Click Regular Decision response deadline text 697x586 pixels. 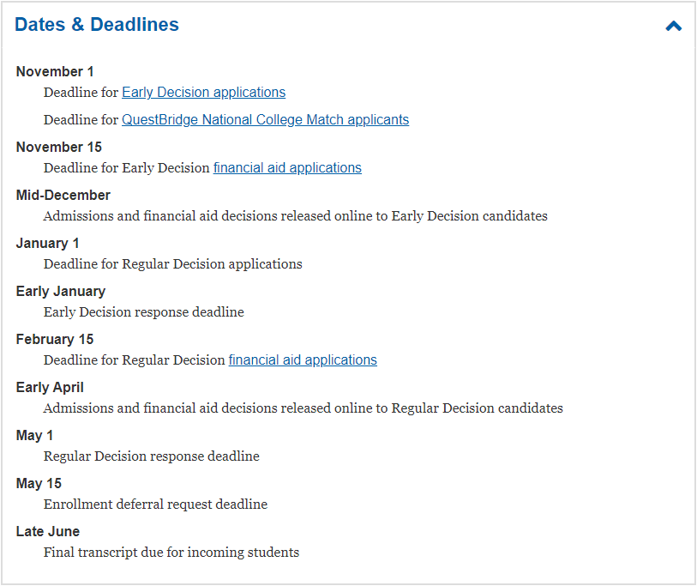coord(152,456)
